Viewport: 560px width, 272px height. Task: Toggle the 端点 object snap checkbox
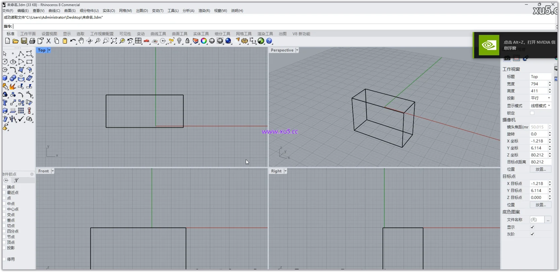(4, 187)
